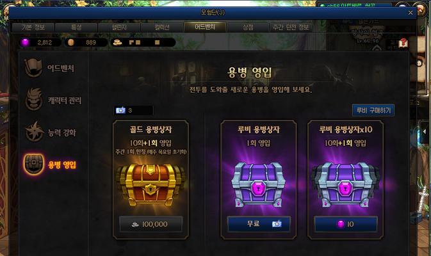Click the bronze coin currency icon
The width and height of the screenshot is (431, 256).
[71, 42]
